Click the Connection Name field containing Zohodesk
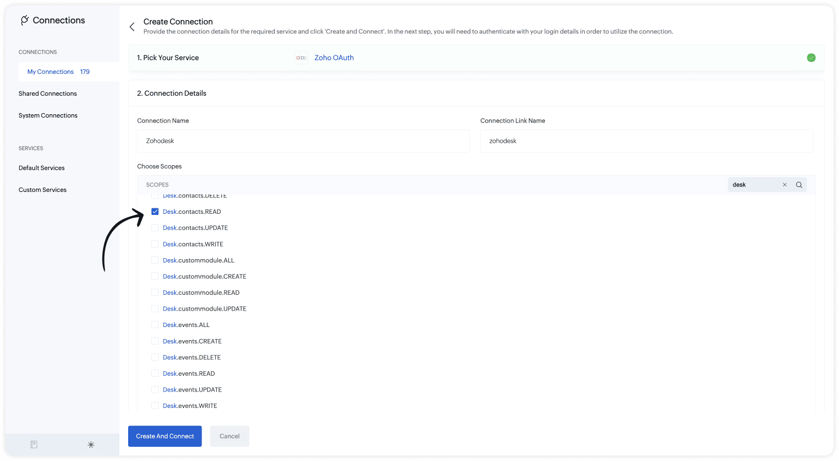 coord(303,141)
